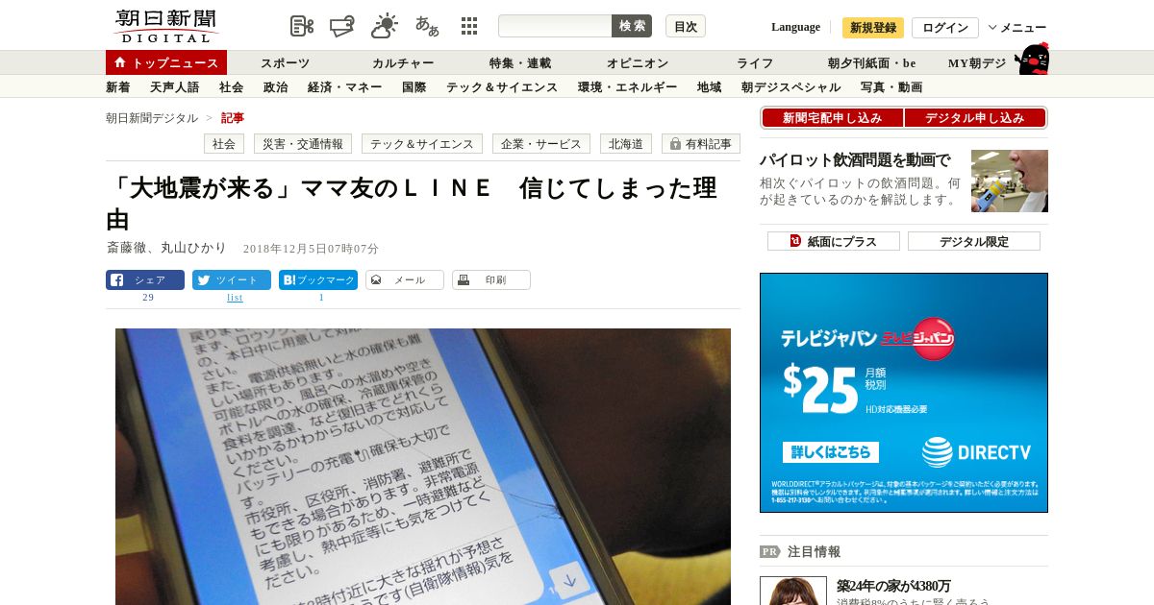The image size is (1154, 605).
Task: Open the PR woman portrait thumbnail
Action: click(793, 591)
